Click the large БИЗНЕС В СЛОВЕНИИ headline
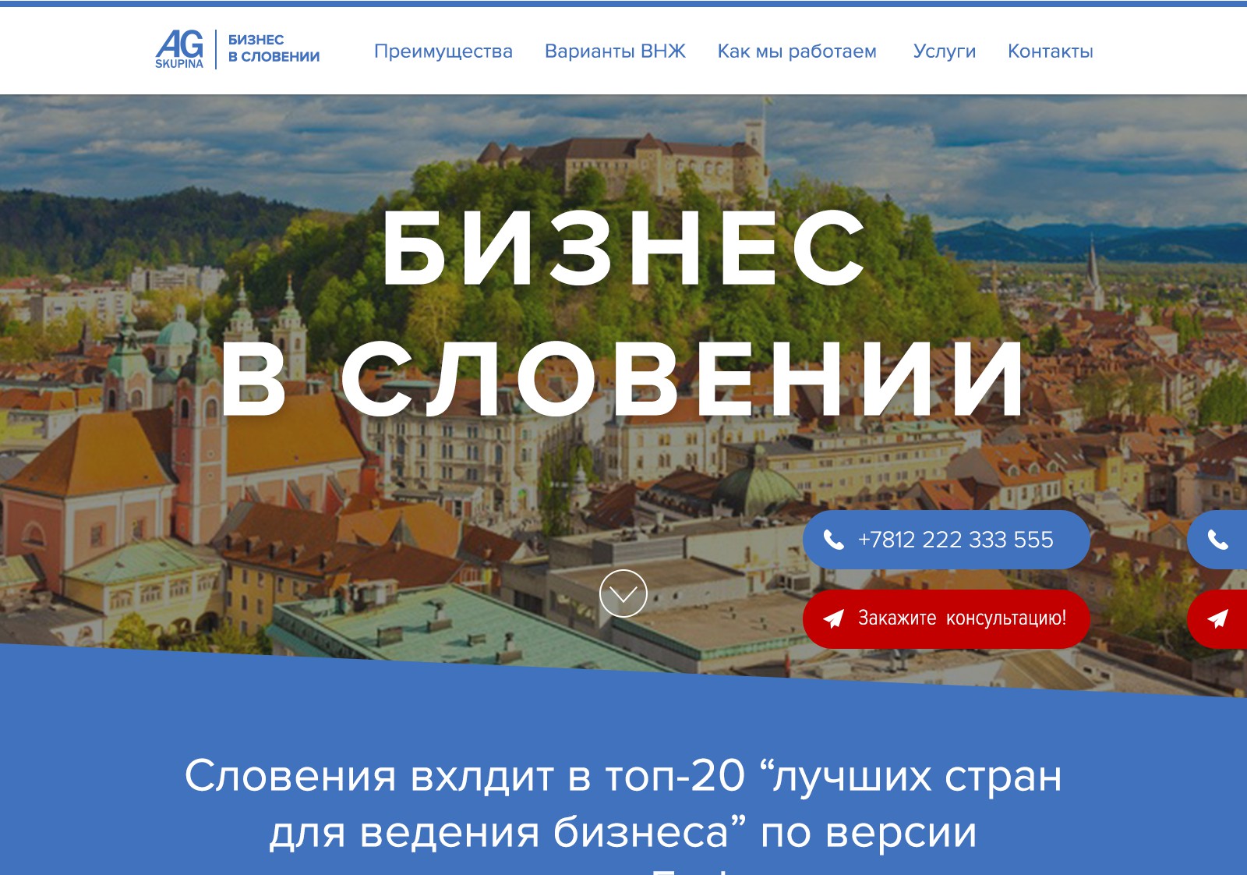Image resolution: width=1247 pixels, height=875 pixels. tap(623, 314)
